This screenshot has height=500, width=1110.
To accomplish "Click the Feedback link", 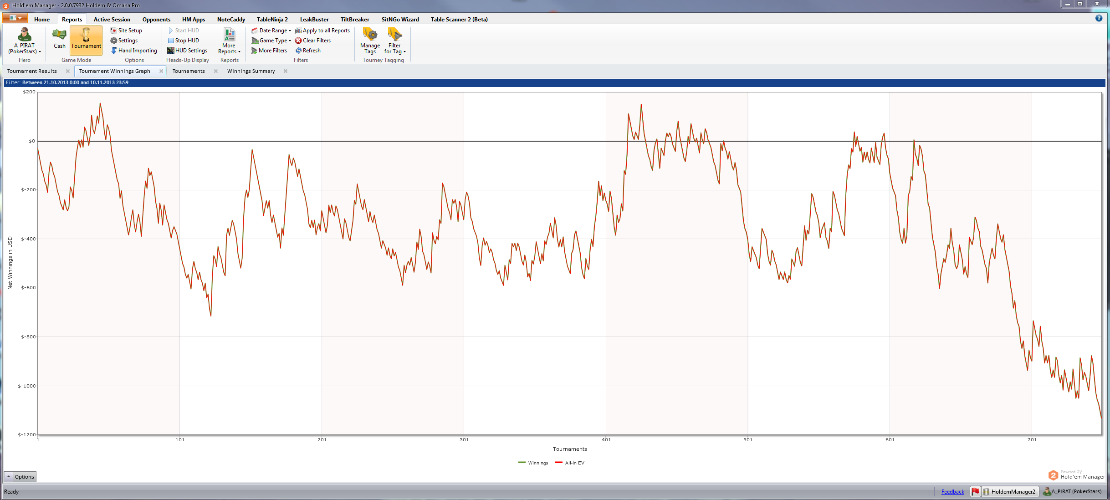I will [x=952, y=491].
